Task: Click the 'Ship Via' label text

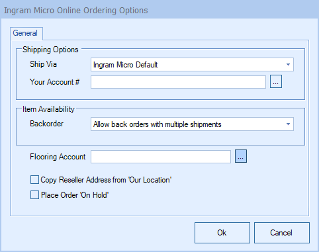Action: click(x=43, y=64)
